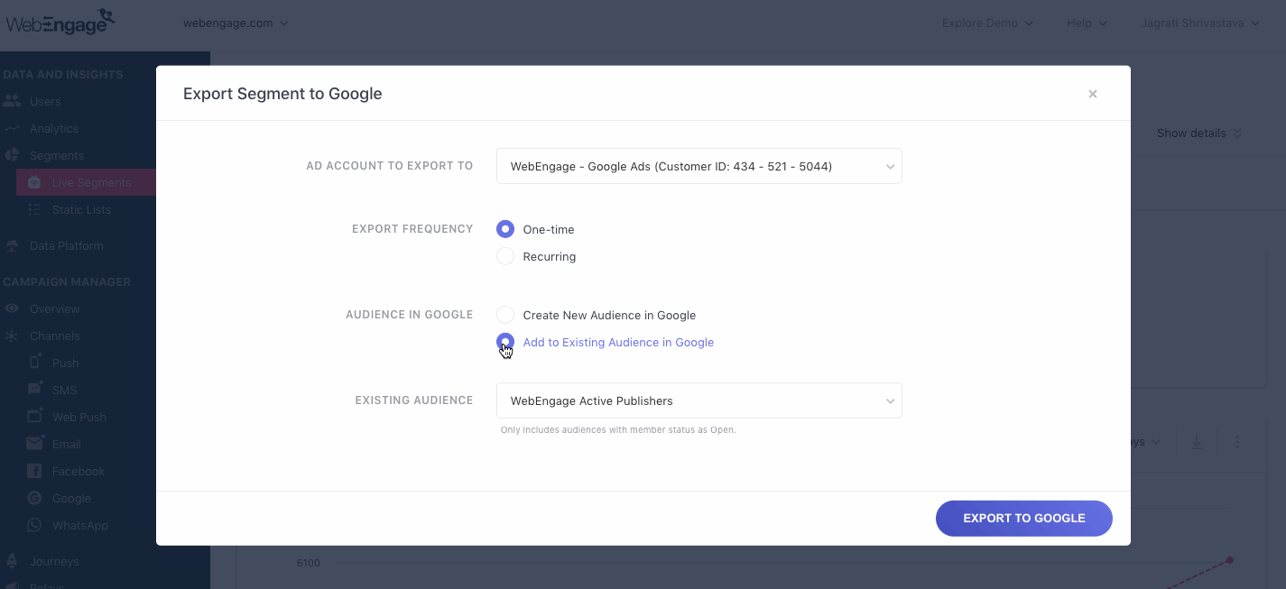The image size is (1286, 589).
Task: Click the audience member status hint text
Action: coord(618,430)
